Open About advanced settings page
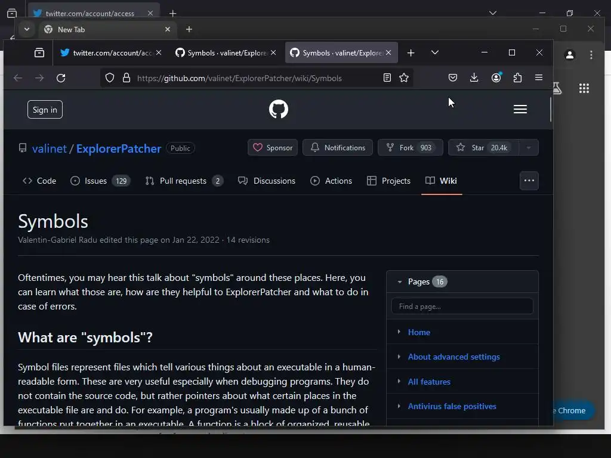Viewport: 611px width, 458px height. 453,357
